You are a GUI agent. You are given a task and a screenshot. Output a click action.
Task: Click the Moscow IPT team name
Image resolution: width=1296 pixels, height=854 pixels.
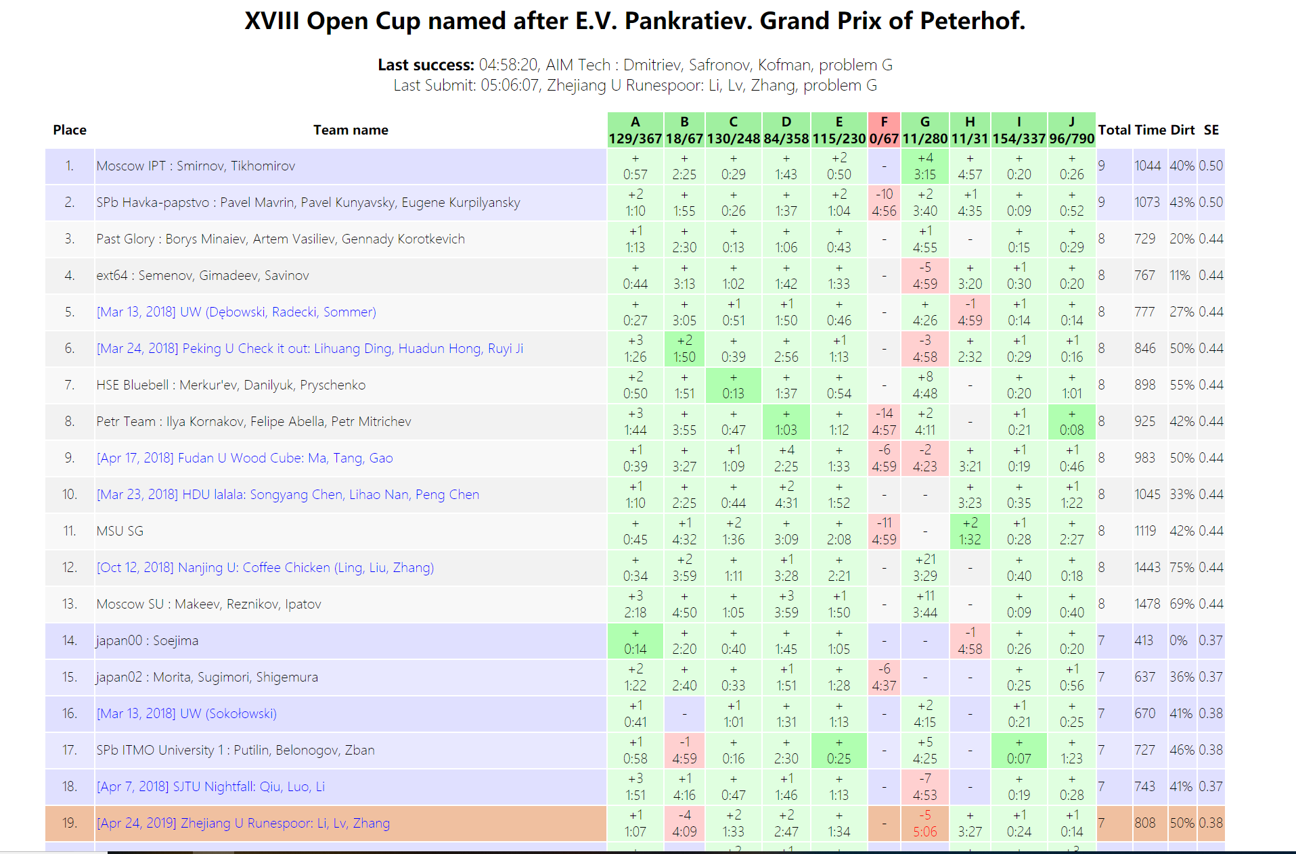tap(196, 166)
